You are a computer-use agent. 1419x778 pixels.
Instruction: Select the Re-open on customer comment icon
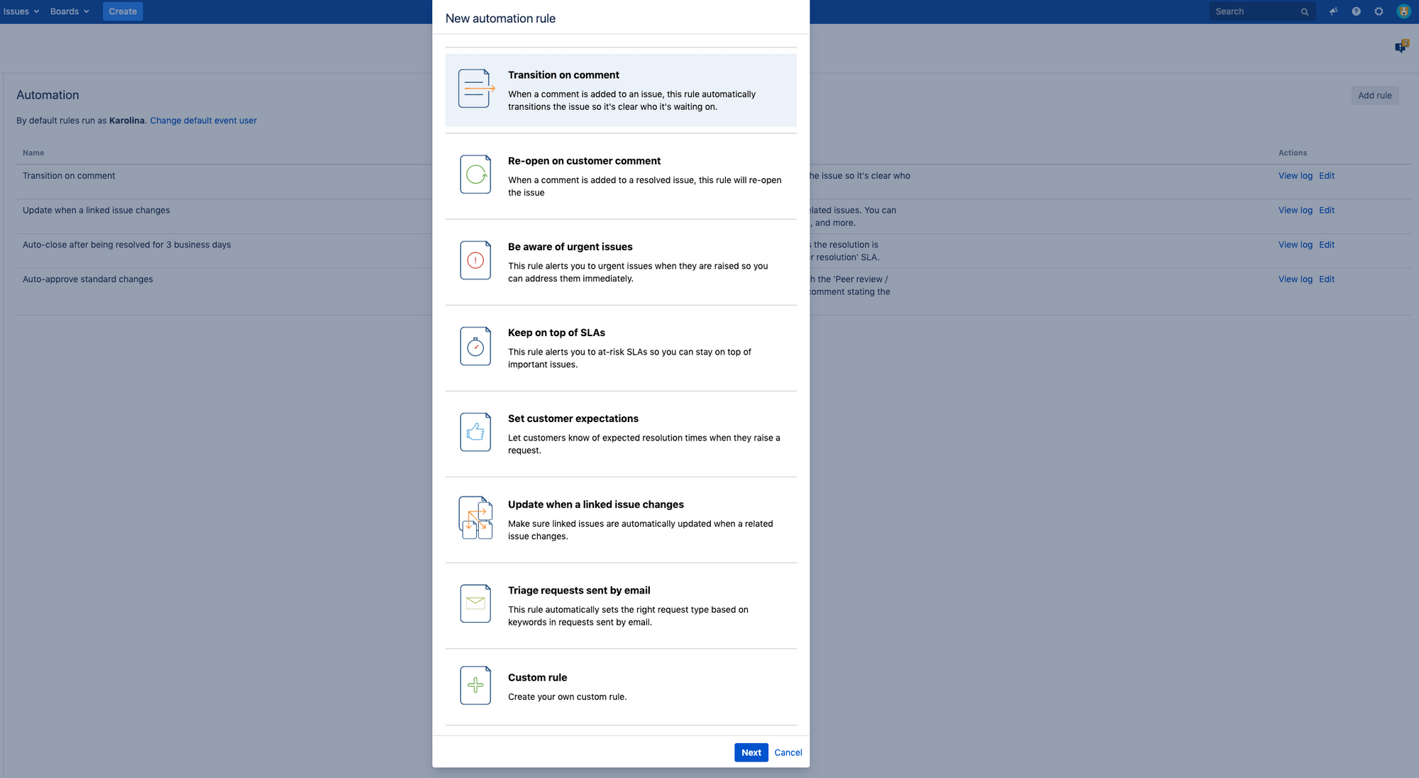coord(476,174)
